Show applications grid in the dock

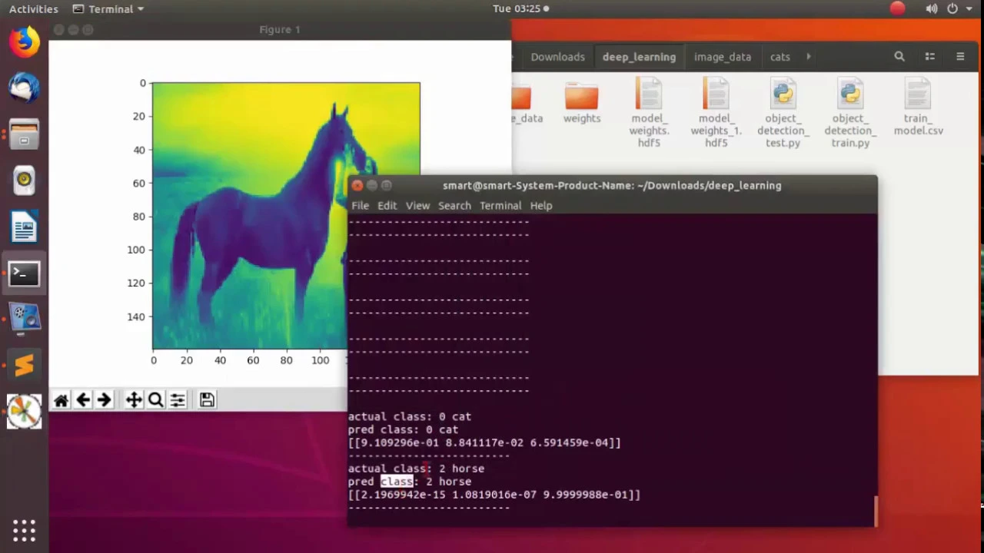[x=24, y=530]
